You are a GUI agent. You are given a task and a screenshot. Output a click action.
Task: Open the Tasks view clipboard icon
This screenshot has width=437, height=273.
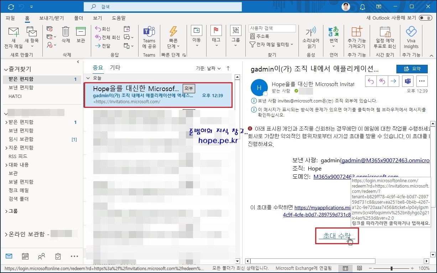coord(58,256)
